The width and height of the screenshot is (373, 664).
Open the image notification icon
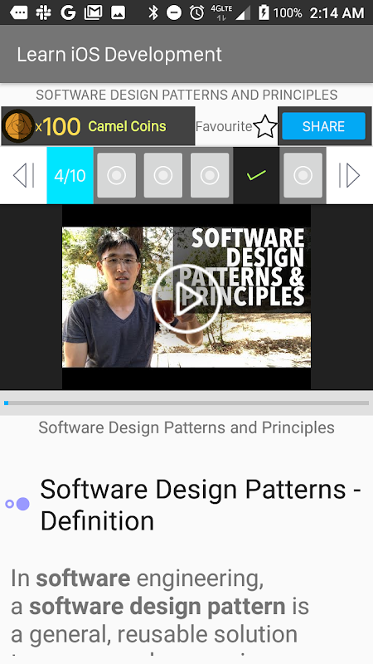click(x=118, y=12)
